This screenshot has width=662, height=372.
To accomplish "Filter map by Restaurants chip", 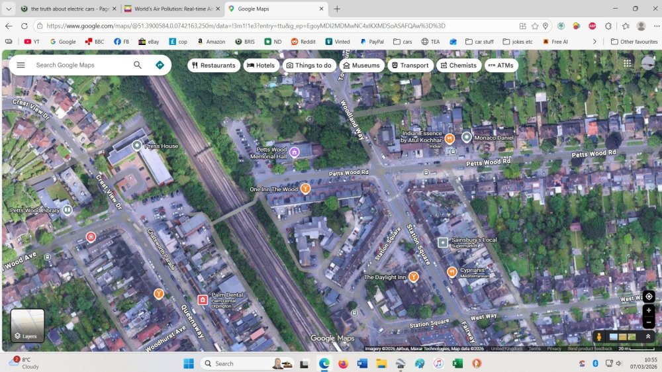I will pyautogui.click(x=214, y=66).
